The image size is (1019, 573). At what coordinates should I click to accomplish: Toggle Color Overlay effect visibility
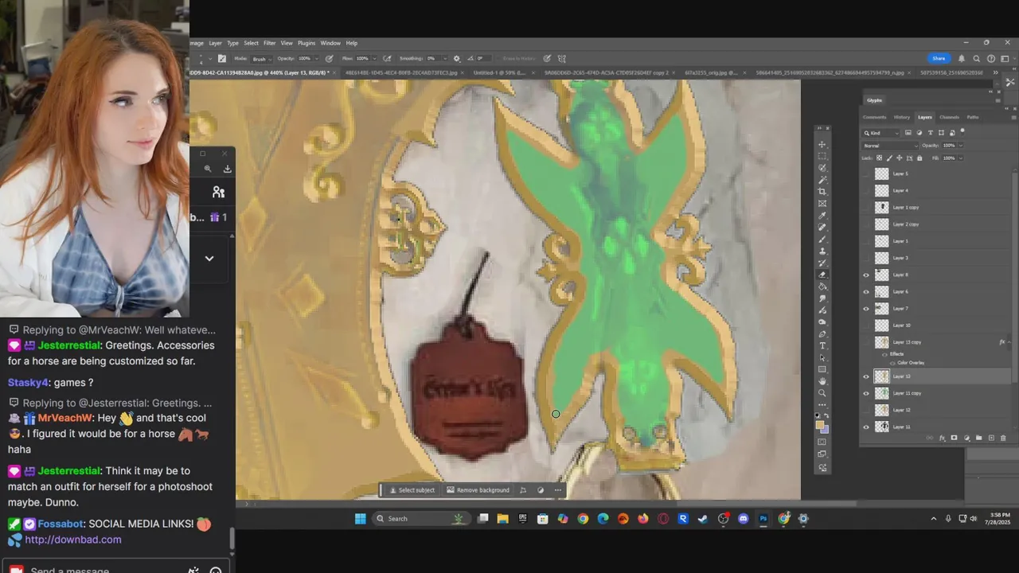(x=892, y=363)
